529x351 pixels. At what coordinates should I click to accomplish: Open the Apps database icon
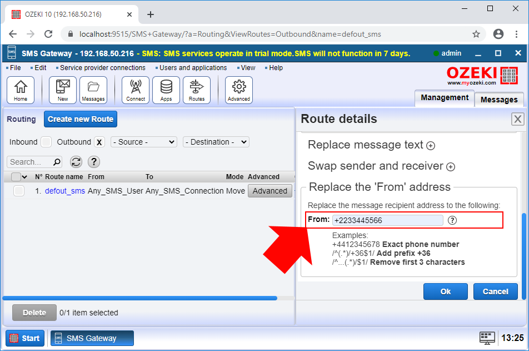pos(166,90)
